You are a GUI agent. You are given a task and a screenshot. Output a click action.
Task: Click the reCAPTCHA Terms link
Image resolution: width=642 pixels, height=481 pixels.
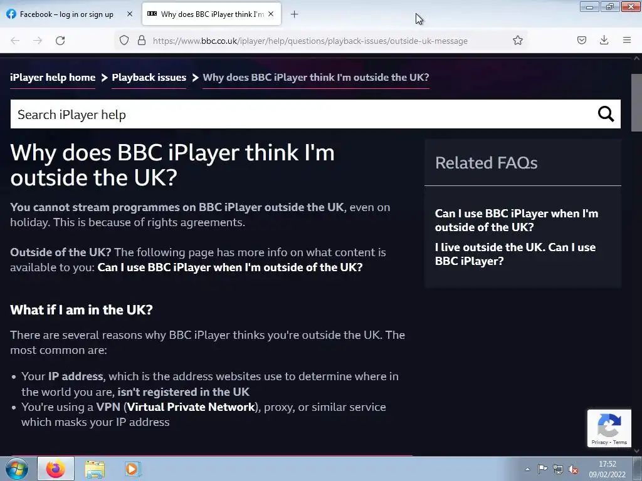(x=620, y=442)
